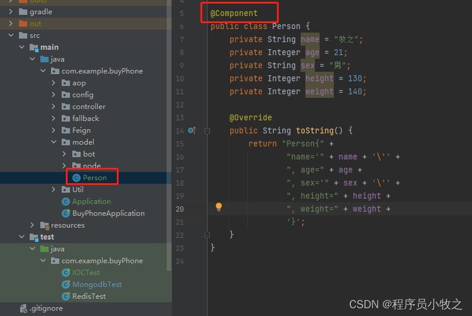
Task: Click the model package icon
Action: [x=66, y=142]
